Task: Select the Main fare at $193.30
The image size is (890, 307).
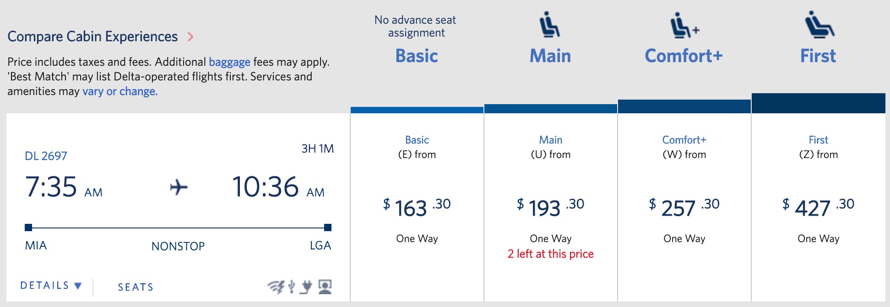Action: (x=551, y=207)
